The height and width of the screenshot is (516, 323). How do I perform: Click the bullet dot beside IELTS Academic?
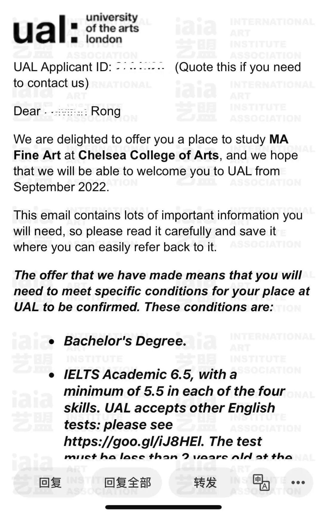tap(52, 375)
